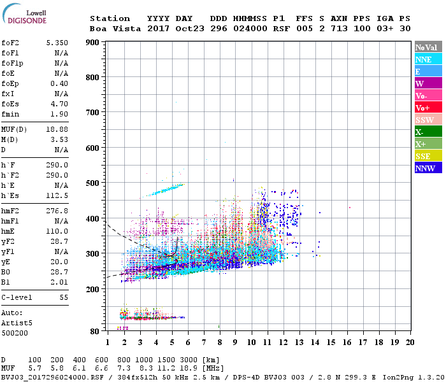Choose the X- dark green legend swatch
The width and height of the screenshot is (446, 382).
[x=428, y=132]
